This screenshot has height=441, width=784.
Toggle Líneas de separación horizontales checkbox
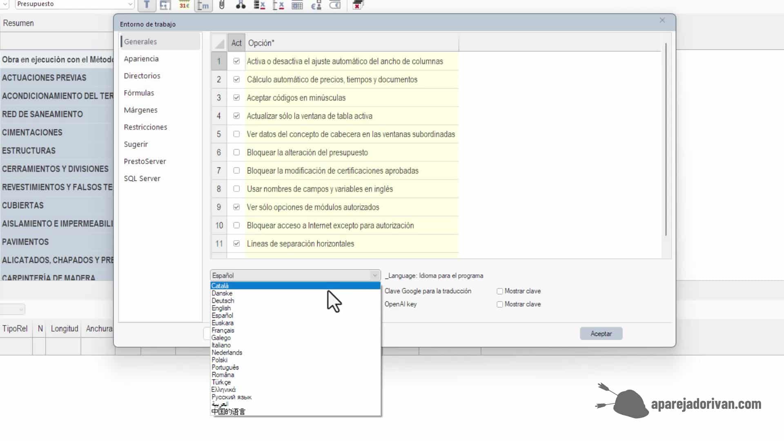(236, 243)
